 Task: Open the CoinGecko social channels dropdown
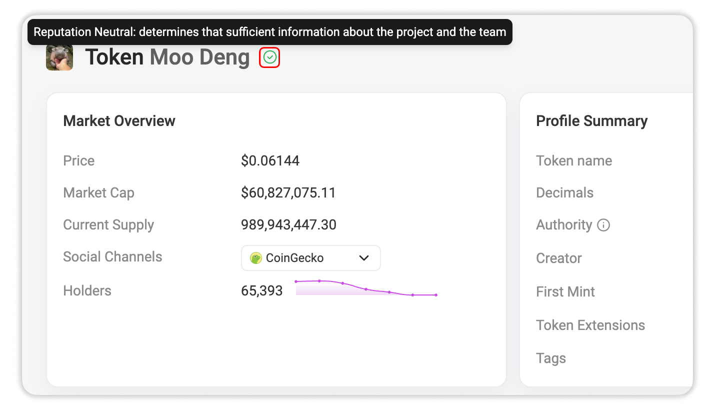click(x=311, y=258)
